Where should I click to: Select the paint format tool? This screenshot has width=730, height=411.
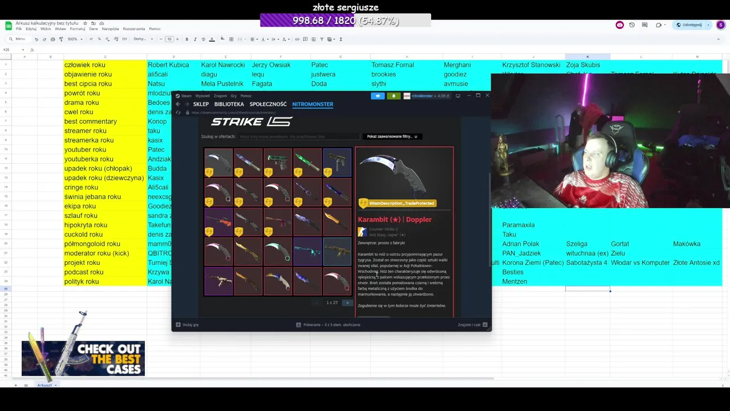61,39
